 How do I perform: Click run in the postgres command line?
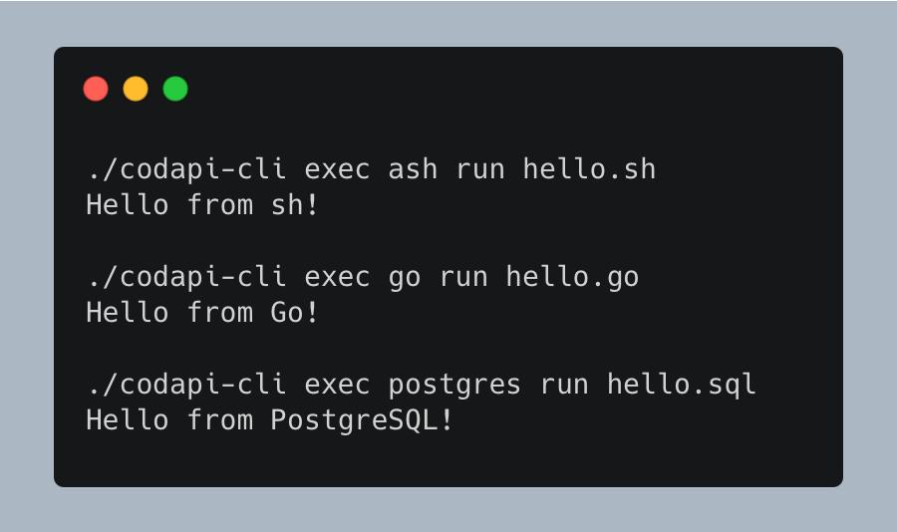564,384
